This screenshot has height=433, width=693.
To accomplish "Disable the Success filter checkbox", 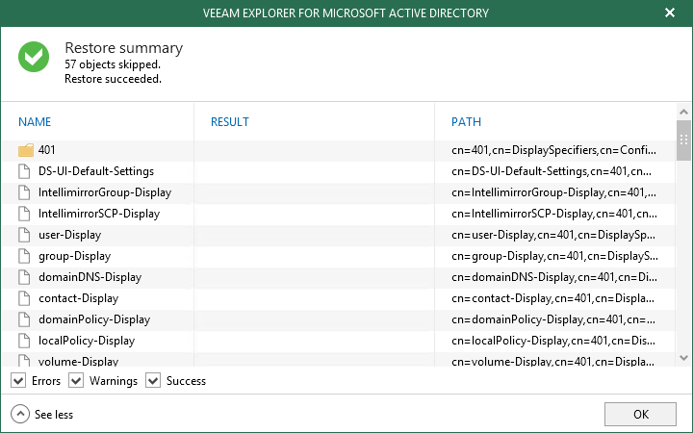I will coord(153,380).
